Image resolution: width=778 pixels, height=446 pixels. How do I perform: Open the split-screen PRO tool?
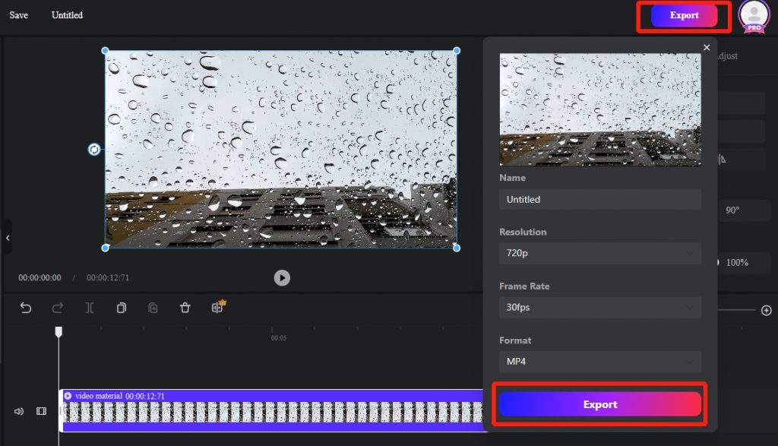[217, 308]
